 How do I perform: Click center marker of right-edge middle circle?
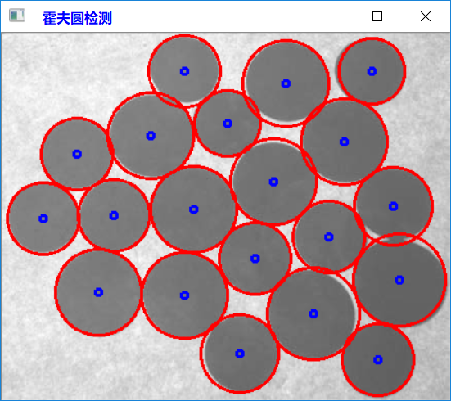(393, 206)
